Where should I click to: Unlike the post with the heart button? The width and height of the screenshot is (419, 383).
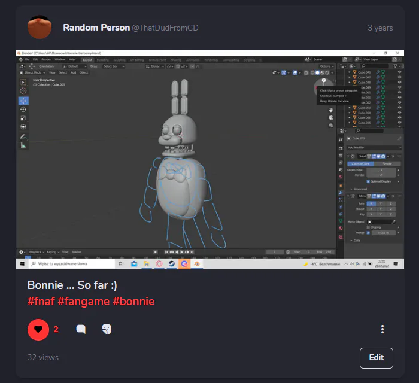pyautogui.click(x=38, y=330)
